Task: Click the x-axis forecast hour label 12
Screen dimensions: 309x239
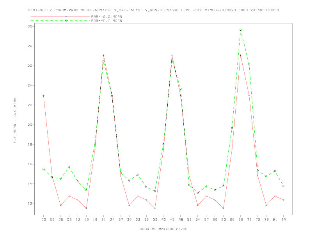Action: (x=78, y=219)
